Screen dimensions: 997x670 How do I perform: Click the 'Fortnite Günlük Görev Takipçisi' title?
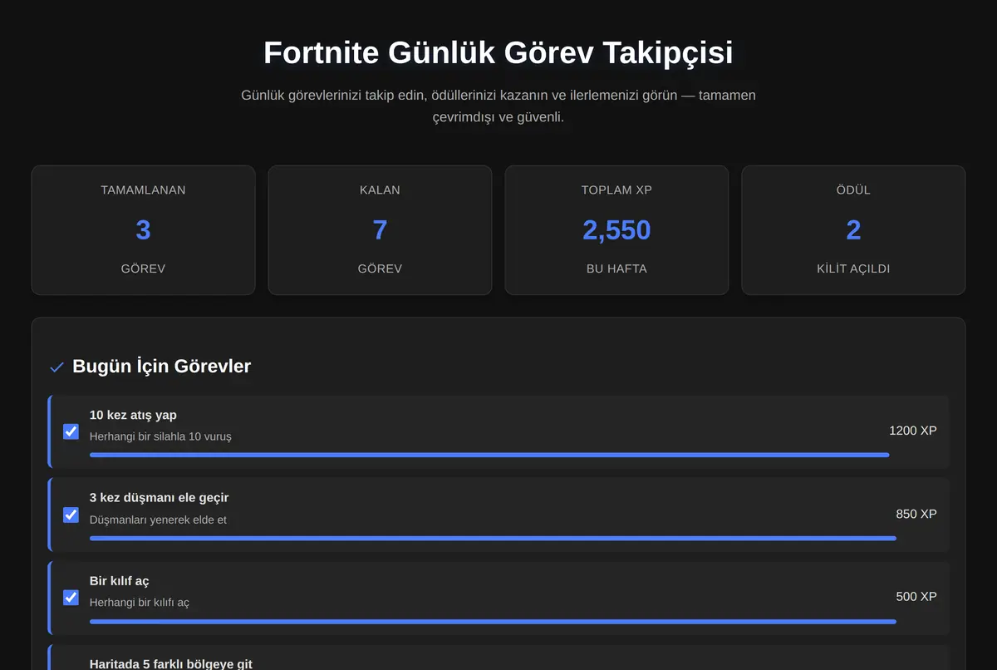click(498, 52)
